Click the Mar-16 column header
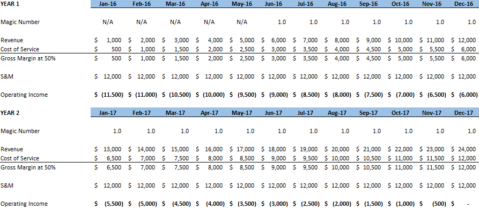The height and width of the screenshot is (209, 479). pos(175,4)
